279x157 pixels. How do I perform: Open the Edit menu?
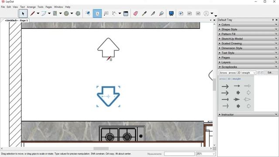coord(9,7)
